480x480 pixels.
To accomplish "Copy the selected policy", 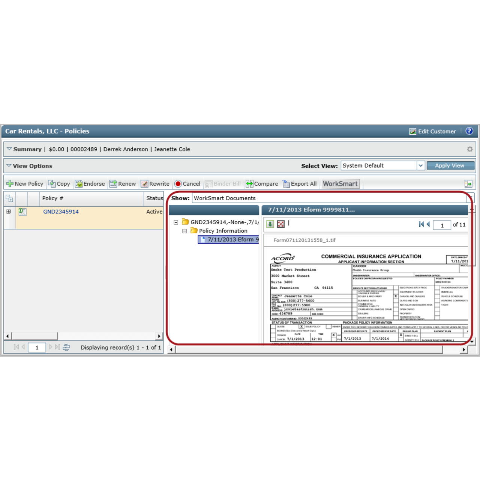I will pos(58,184).
